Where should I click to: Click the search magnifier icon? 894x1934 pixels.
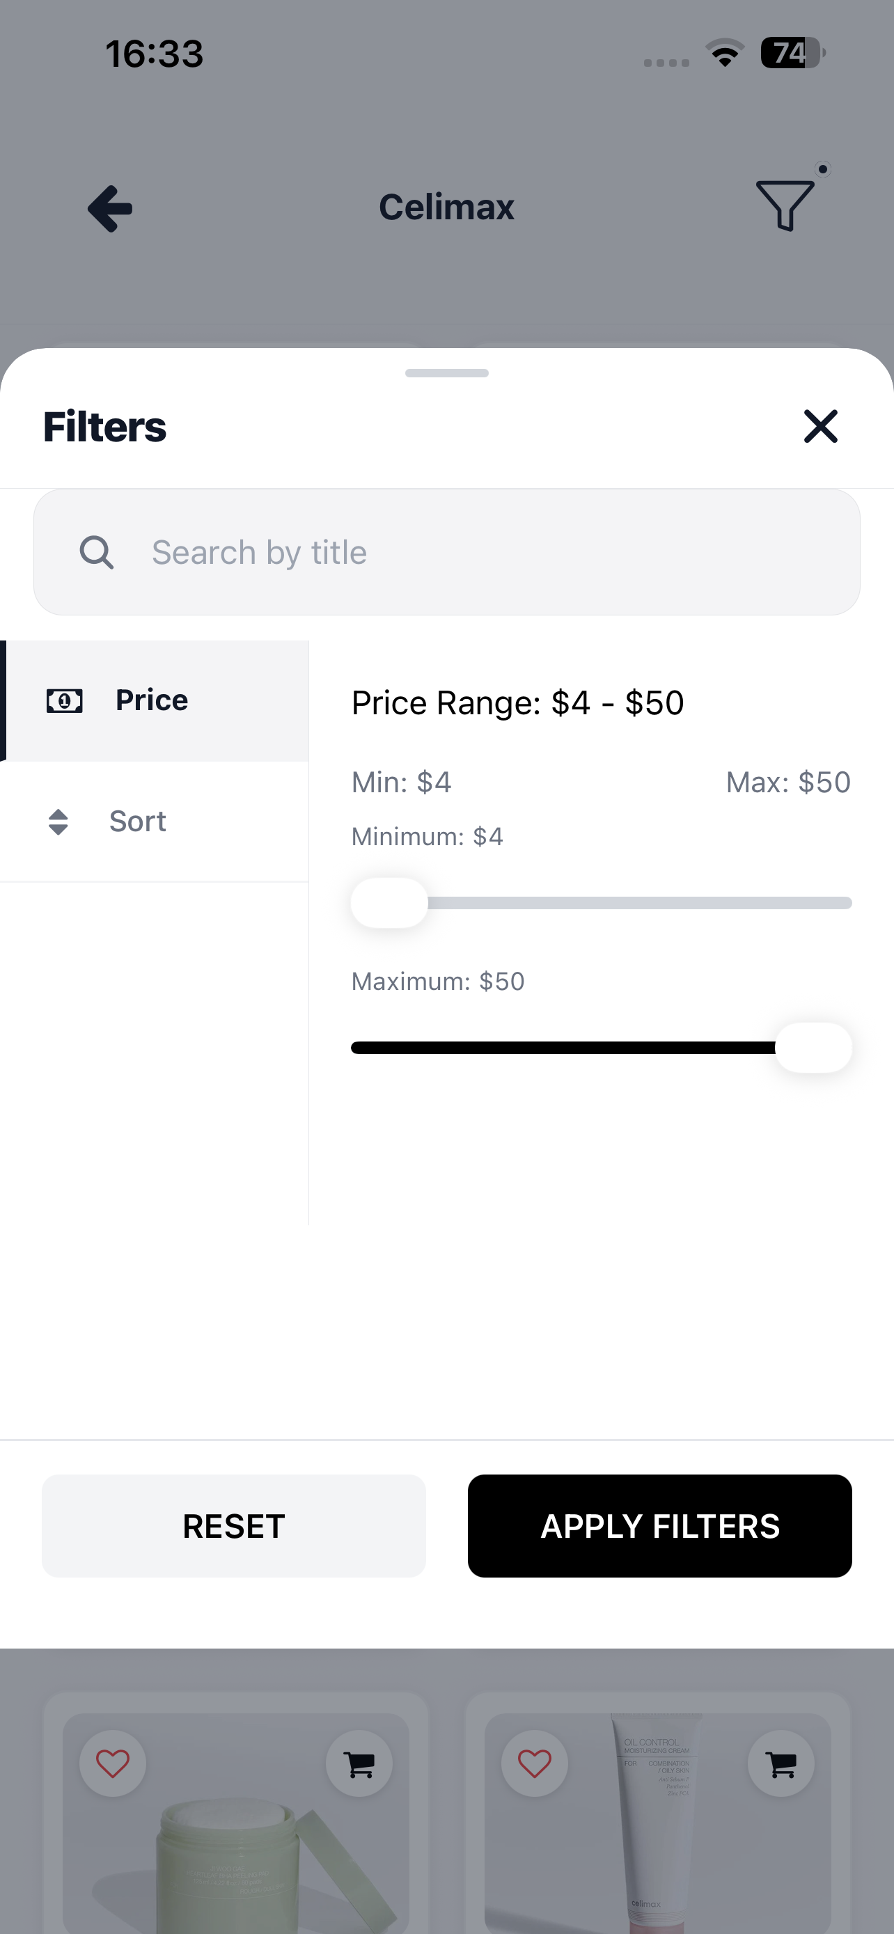pos(97,553)
